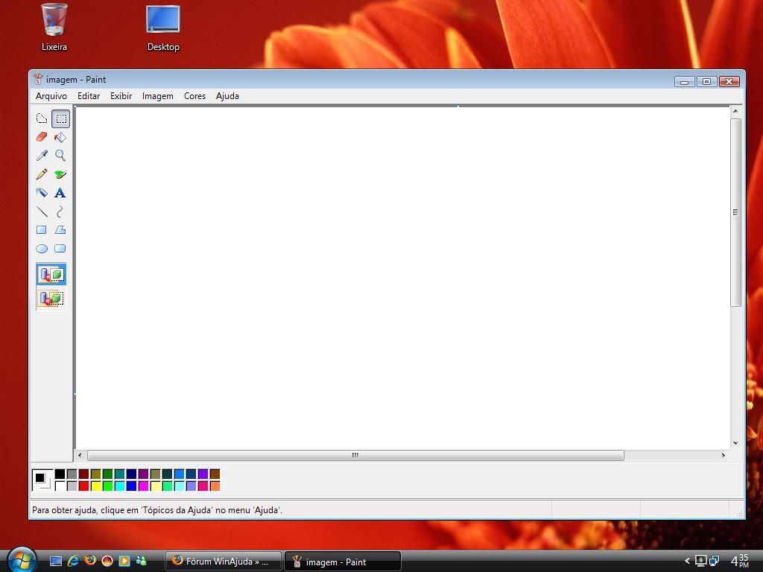Select the hot pink swatch

203,486
